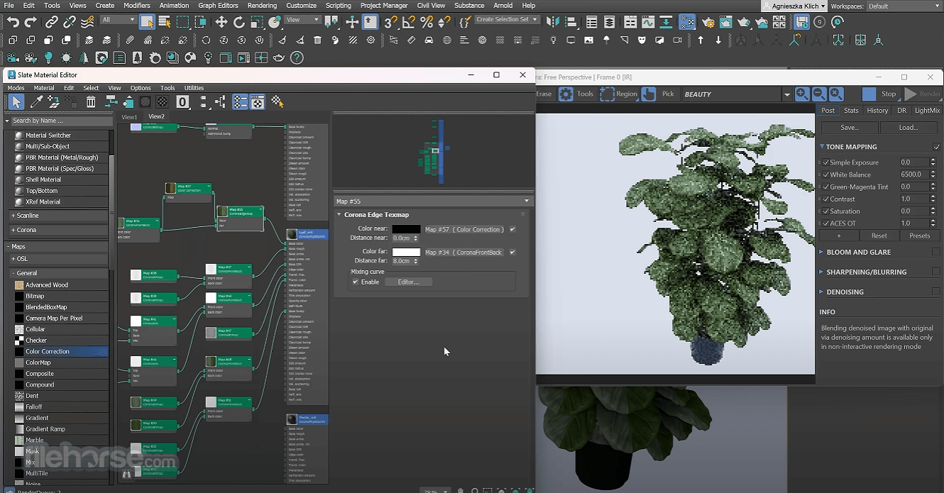Activate Region tool in Corona frame buffer
Image resolution: width=944 pixels, height=493 pixels.
619,94
